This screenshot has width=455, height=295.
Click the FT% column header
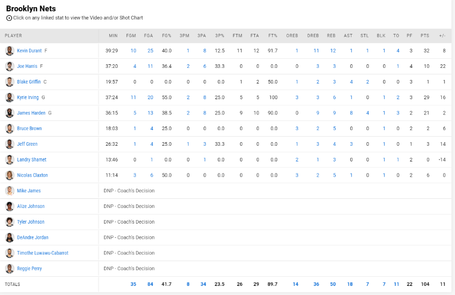pyautogui.click(x=273, y=36)
